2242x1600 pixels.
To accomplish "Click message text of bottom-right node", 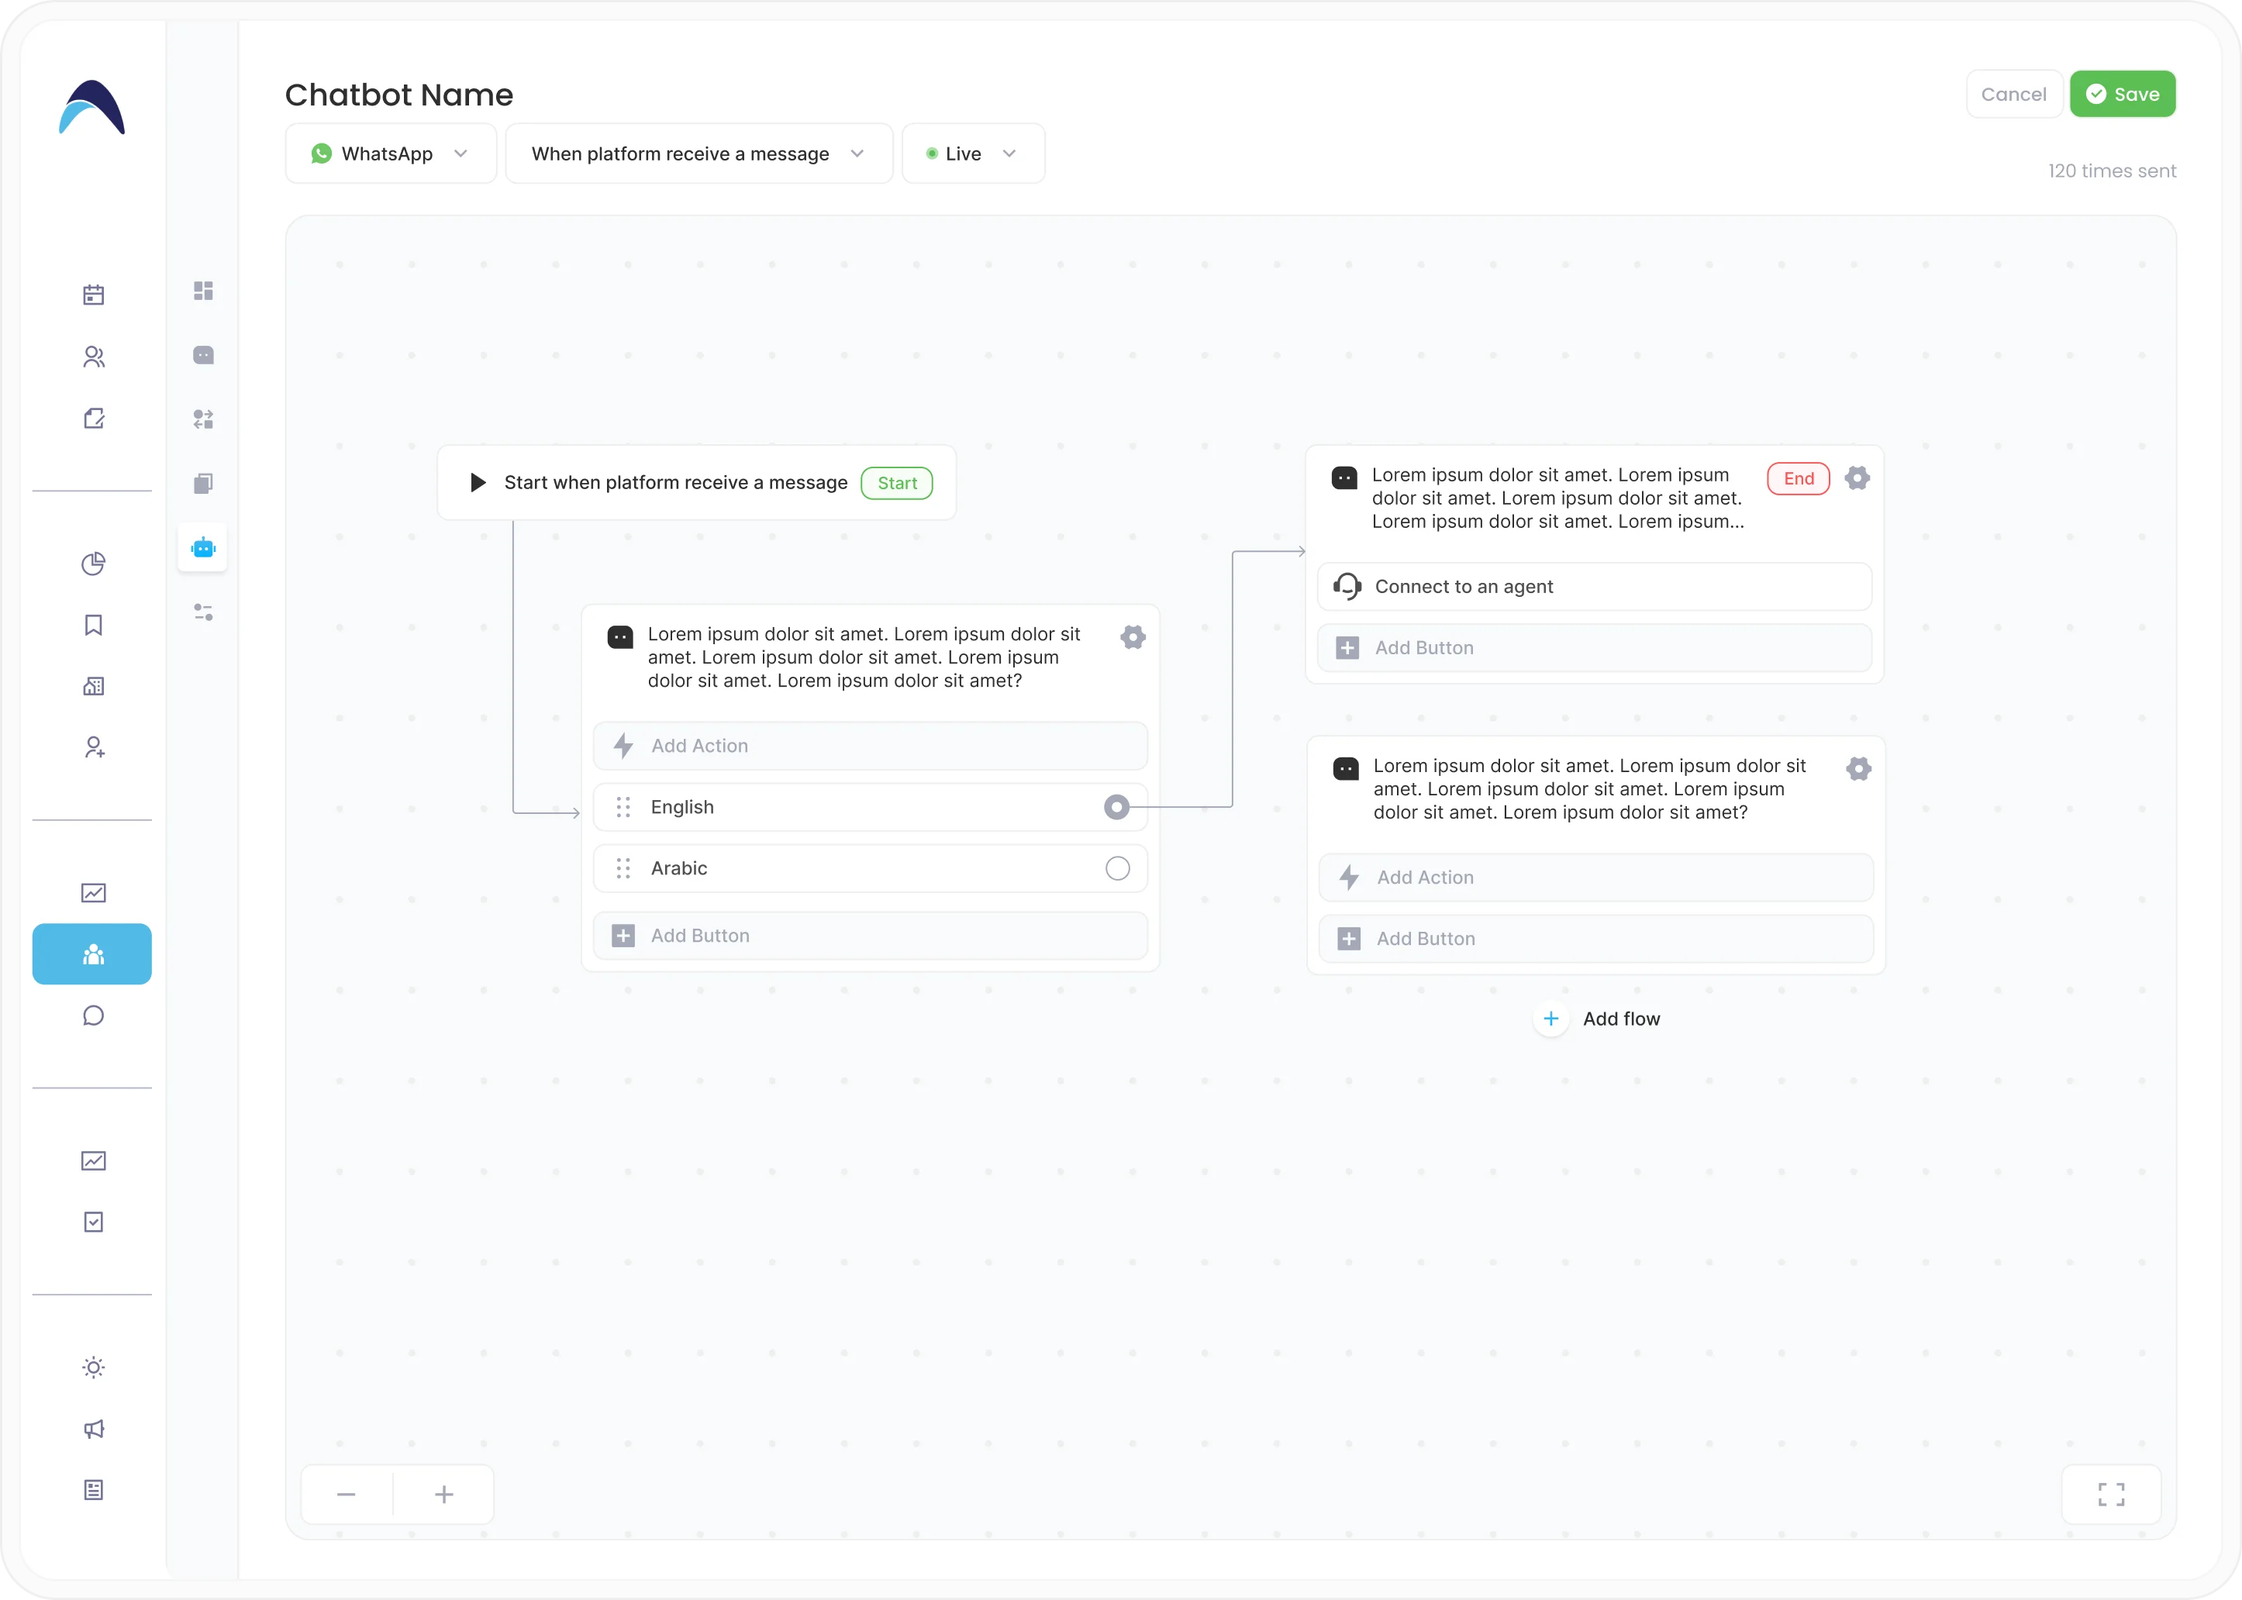I will point(1590,789).
